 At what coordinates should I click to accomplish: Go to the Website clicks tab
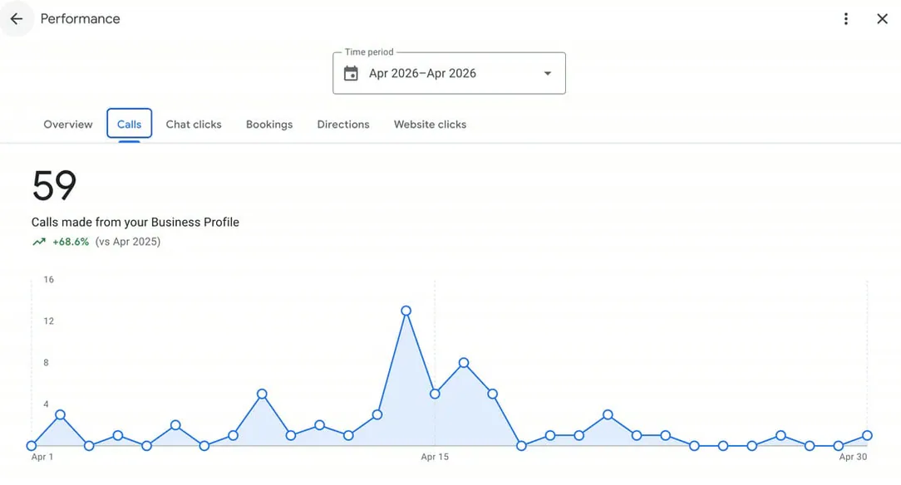pos(430,125)
